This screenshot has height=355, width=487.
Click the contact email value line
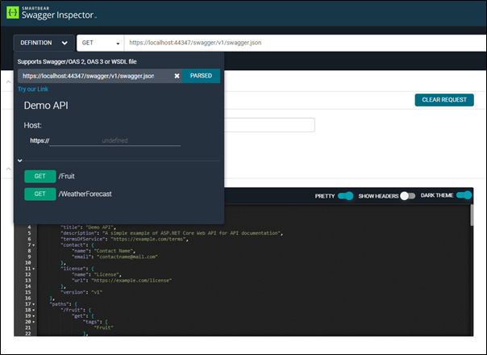click(115, 257)
